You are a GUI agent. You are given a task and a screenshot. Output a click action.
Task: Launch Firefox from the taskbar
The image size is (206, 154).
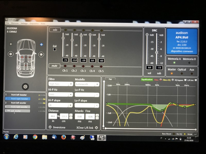tap(63, 137)
